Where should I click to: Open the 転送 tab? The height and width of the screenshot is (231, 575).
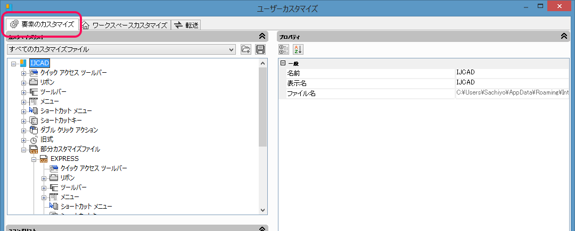186,25
